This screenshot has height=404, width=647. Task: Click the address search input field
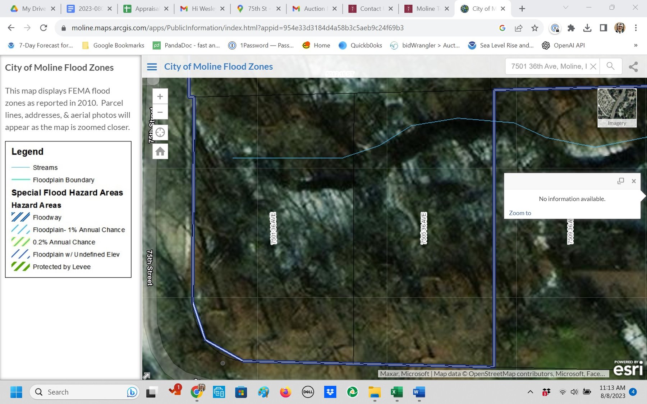coord(548,66)
